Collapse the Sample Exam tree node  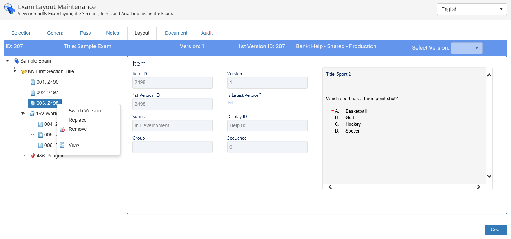[x=8, y=61]
